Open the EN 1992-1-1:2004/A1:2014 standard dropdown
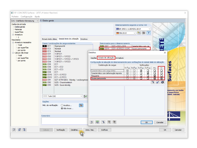 click(149, 29)
